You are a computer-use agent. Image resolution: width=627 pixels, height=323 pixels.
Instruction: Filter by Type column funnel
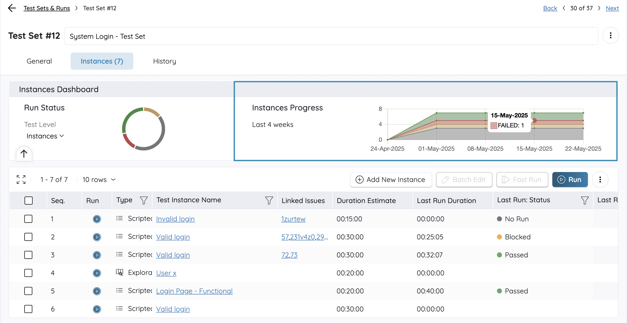(144, 200)
